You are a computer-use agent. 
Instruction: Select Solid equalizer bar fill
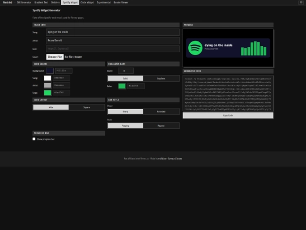(125, 78)
